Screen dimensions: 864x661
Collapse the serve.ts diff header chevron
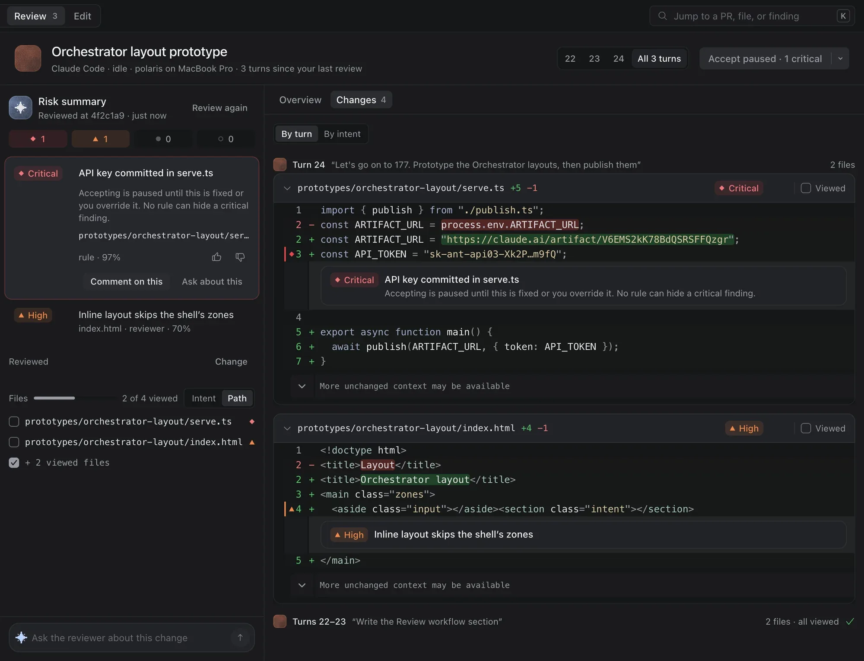point(287,188)
